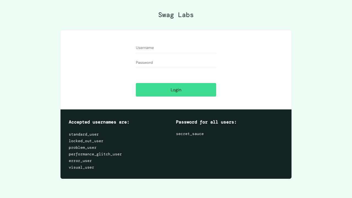Select the standard_user username text

pyautogui.click(x=84, y=134)
